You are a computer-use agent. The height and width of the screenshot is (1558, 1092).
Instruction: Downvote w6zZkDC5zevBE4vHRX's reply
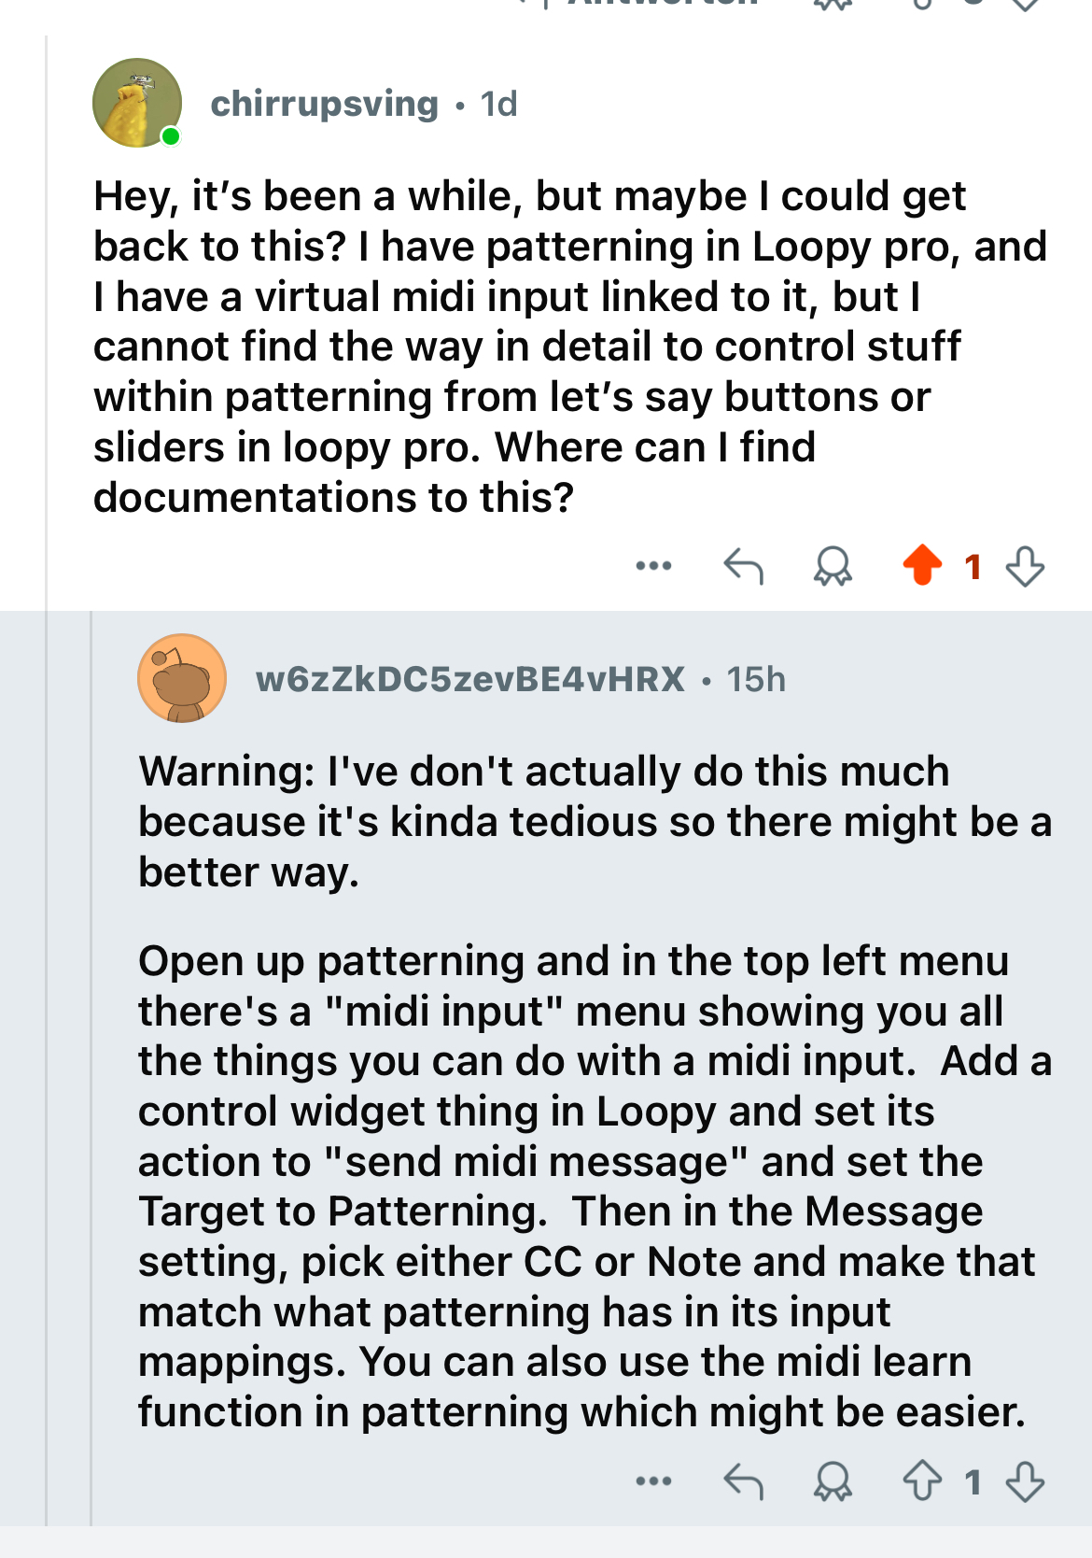(x=1025, y=1481)
